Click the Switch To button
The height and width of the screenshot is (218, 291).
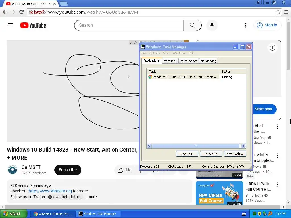pyautogui.click(x=211, y=154)
